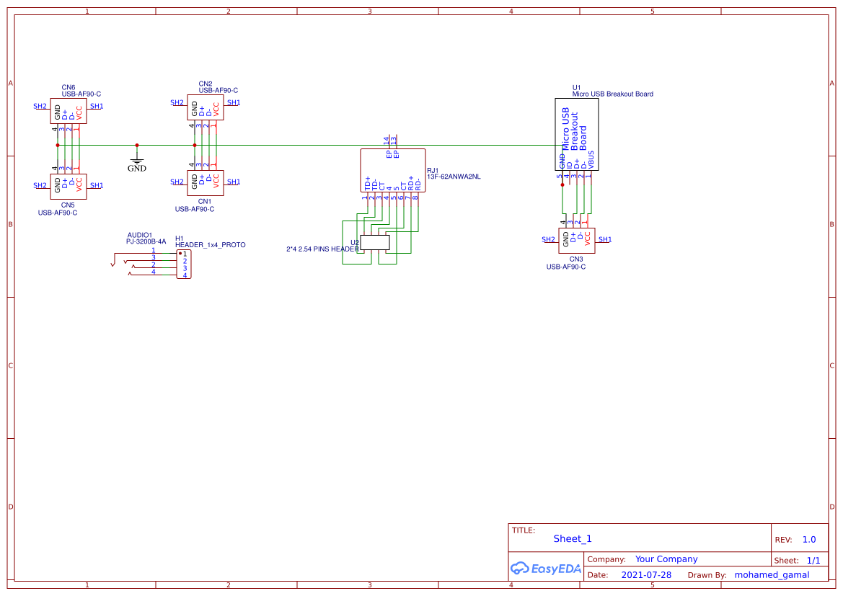Select the H1 HEADER_1x4_PROTO symbol

[184, 265]
